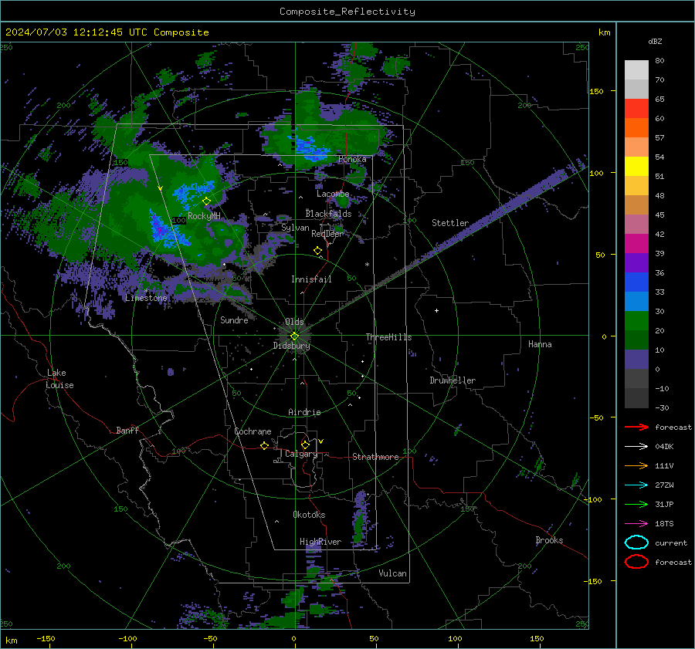Click the Banff label on the map
Viewport: 695px width, 649px height.
click(127, 430)
